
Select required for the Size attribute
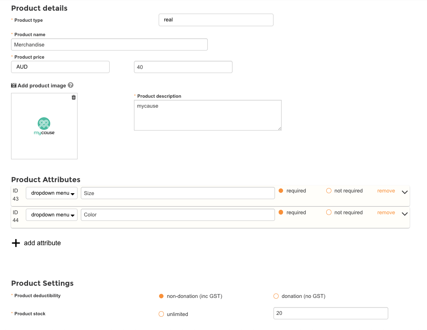pyautogui.click(x=281, y=191)
